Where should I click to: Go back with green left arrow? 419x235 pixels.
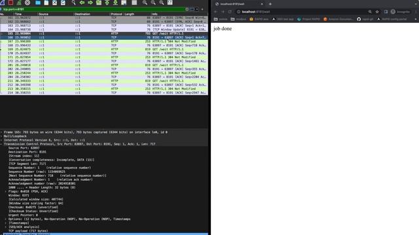(82, 3)
